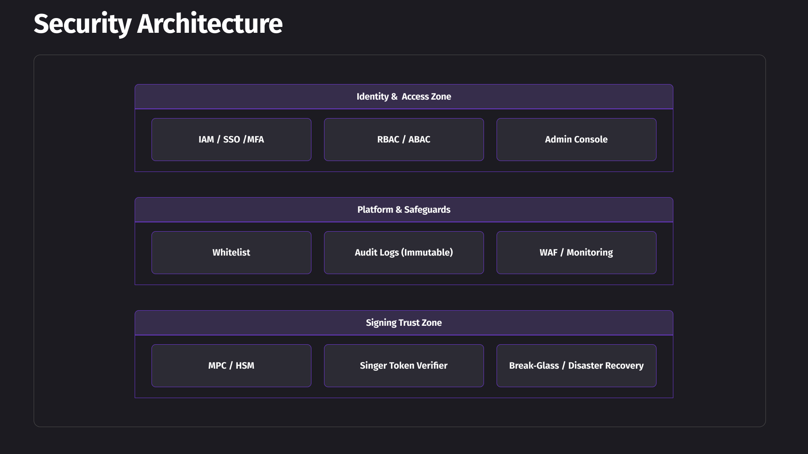Image resolution: width=808 pixels, height=454 pixels.
Task: Click the 'Admin Console' text label
Action: [x=576, y=140]
